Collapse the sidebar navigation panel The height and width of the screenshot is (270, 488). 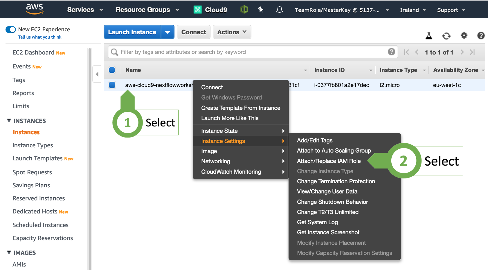97,74
